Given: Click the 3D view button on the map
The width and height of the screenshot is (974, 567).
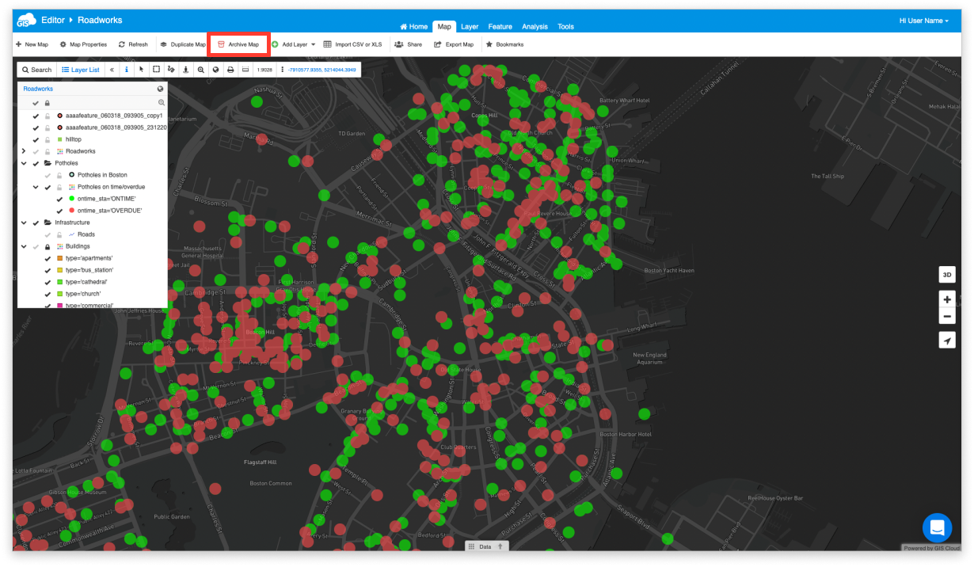Looking at the screenshot, I should coord(947,274).
